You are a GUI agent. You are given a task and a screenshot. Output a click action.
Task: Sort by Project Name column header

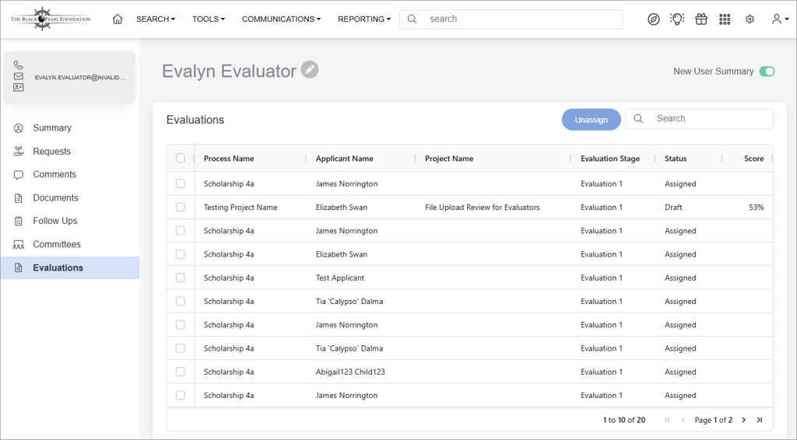click(449, 159)
